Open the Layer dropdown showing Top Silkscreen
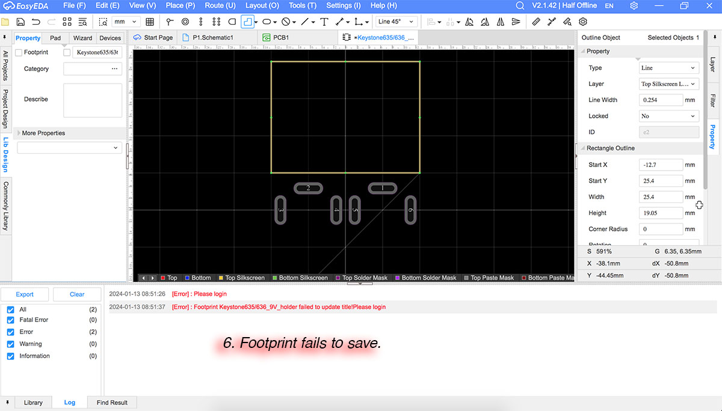 click(669, 84)
